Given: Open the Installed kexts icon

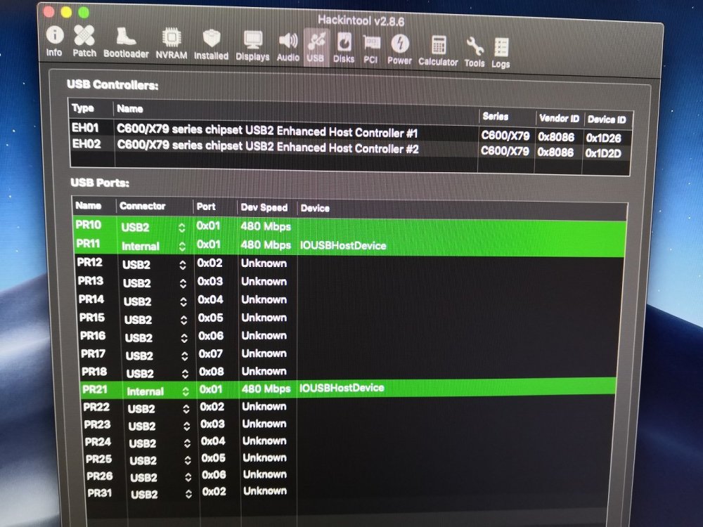Looking at the screenshot, I should pyautogui.click(x=211, y=45).
